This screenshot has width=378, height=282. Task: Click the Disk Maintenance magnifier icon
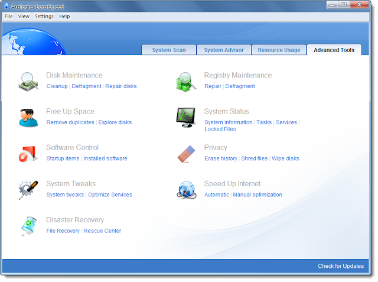point(28,82)
